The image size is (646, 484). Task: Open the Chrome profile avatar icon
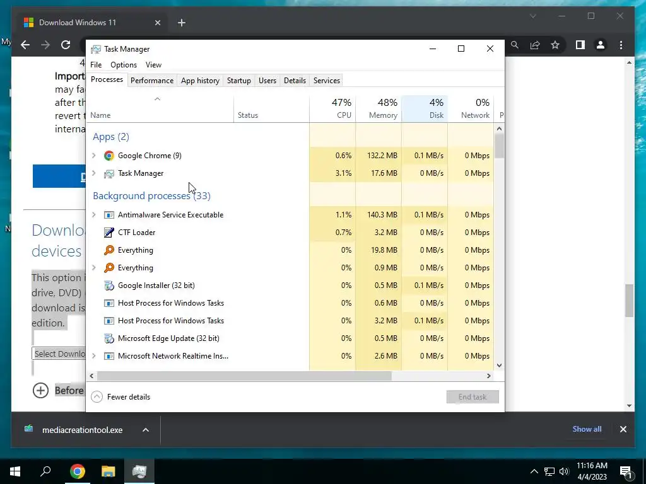601,45
